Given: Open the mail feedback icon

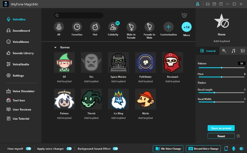Looking at the screenshot, I should tap(214, 4).
